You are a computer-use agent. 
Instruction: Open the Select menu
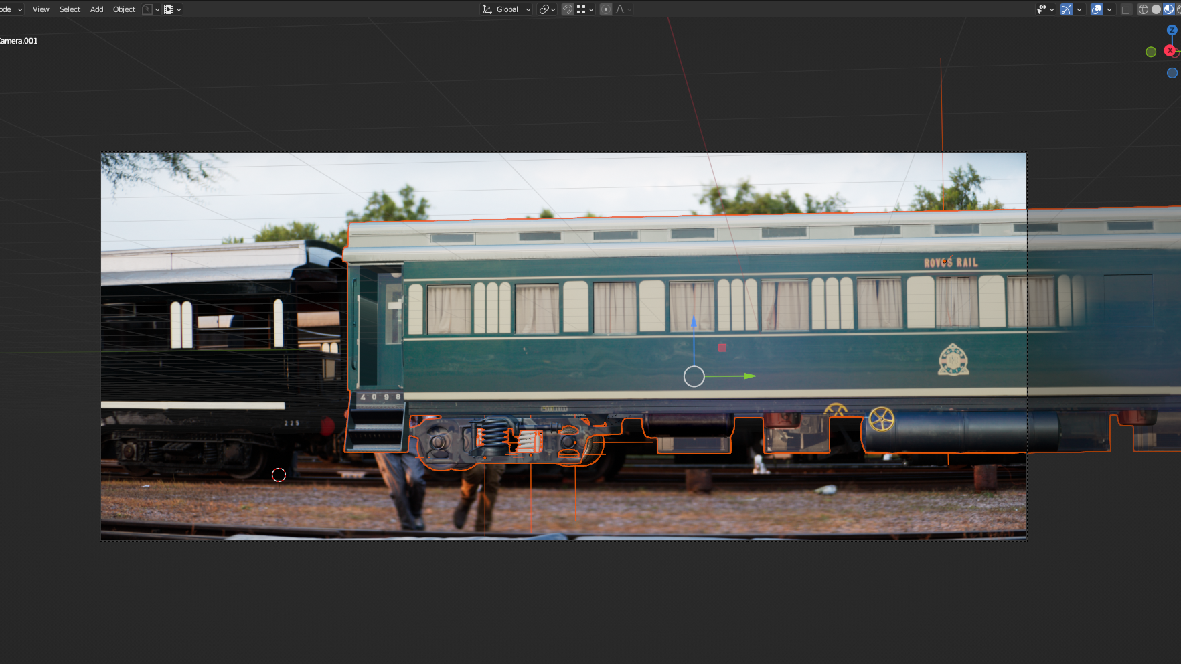(70, 9)
